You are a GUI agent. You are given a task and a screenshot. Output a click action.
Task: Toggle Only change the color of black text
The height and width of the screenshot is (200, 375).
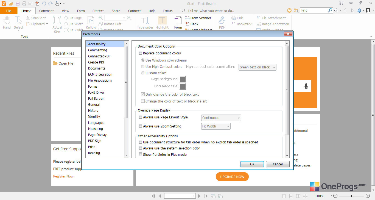143,94
